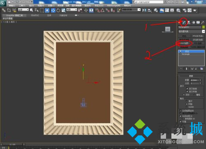Toggle the Angle Snap icon

click(x=102, y=10)
